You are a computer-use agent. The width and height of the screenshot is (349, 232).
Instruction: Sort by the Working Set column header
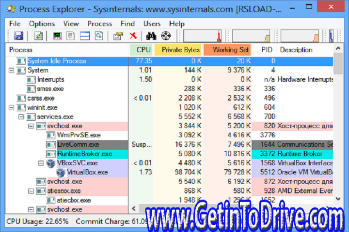227,50
